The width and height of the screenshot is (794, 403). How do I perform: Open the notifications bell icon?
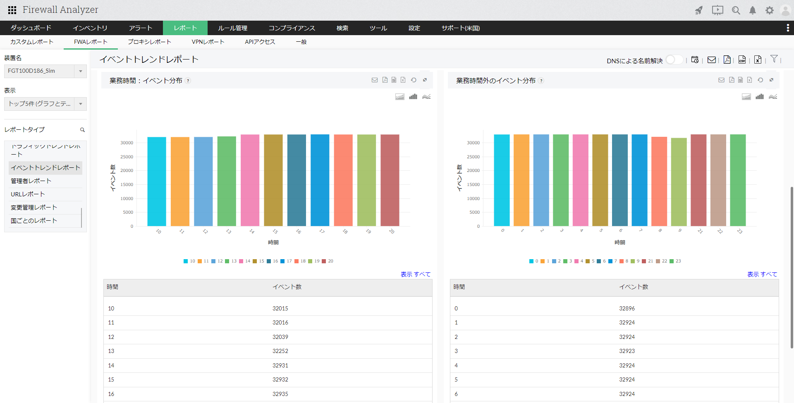point(753,10)
